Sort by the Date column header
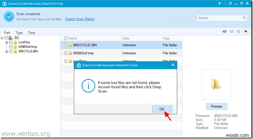Screen dimensions: 253x139 [x=126, y=38]
